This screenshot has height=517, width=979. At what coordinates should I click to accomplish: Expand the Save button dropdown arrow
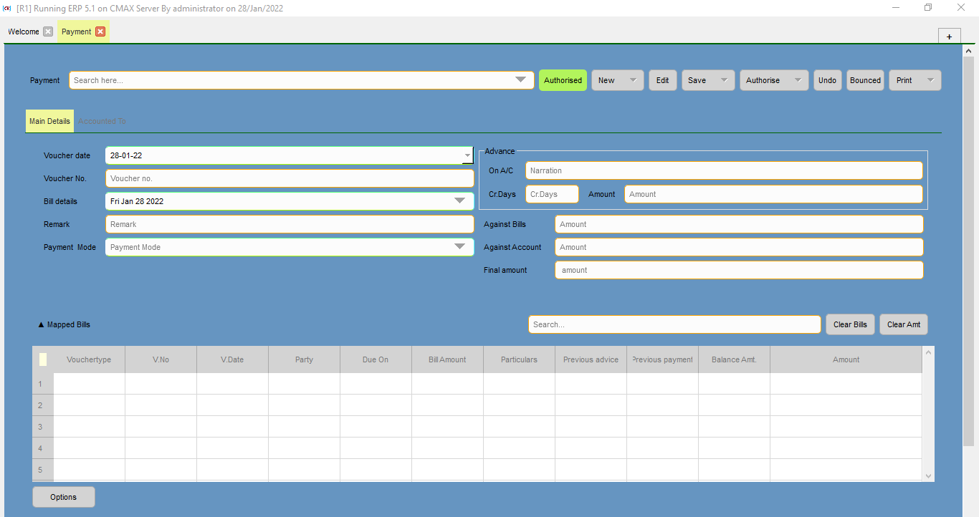pyautogui.click(x=724, y=80)
